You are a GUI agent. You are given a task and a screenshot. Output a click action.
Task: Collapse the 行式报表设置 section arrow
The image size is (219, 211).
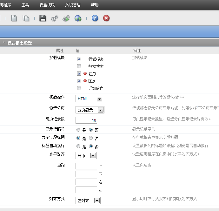point(3,42)
